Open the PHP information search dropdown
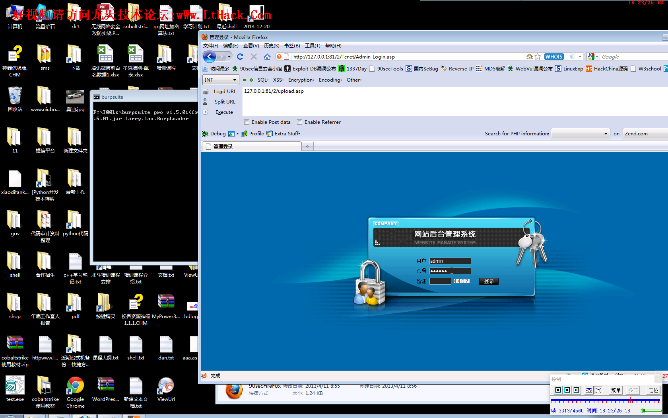 coord(581,134)
